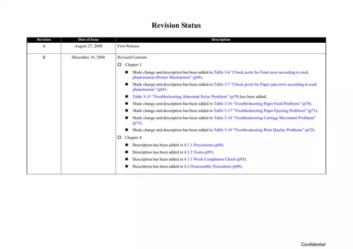The image size is (353, 249).
Task: Click the "Revised Contents" text
Action: pos(132,57)
